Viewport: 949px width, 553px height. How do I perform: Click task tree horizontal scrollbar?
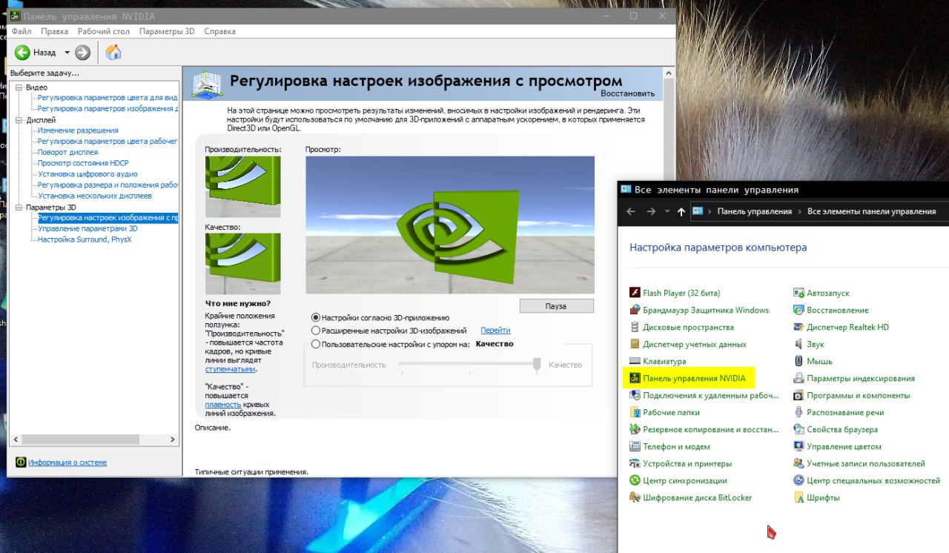pos(79,440)
